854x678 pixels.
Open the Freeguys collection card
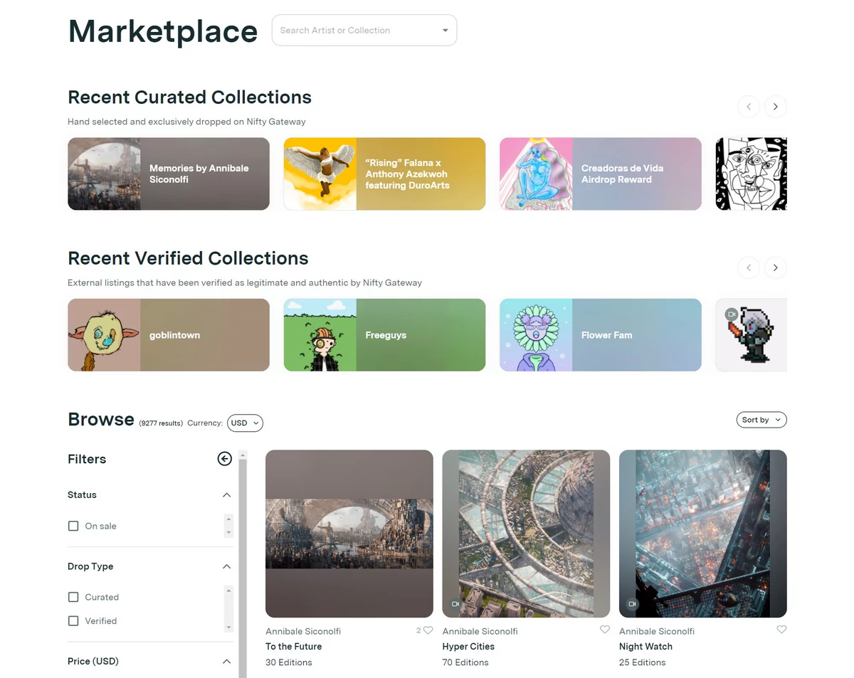(384, 335)
